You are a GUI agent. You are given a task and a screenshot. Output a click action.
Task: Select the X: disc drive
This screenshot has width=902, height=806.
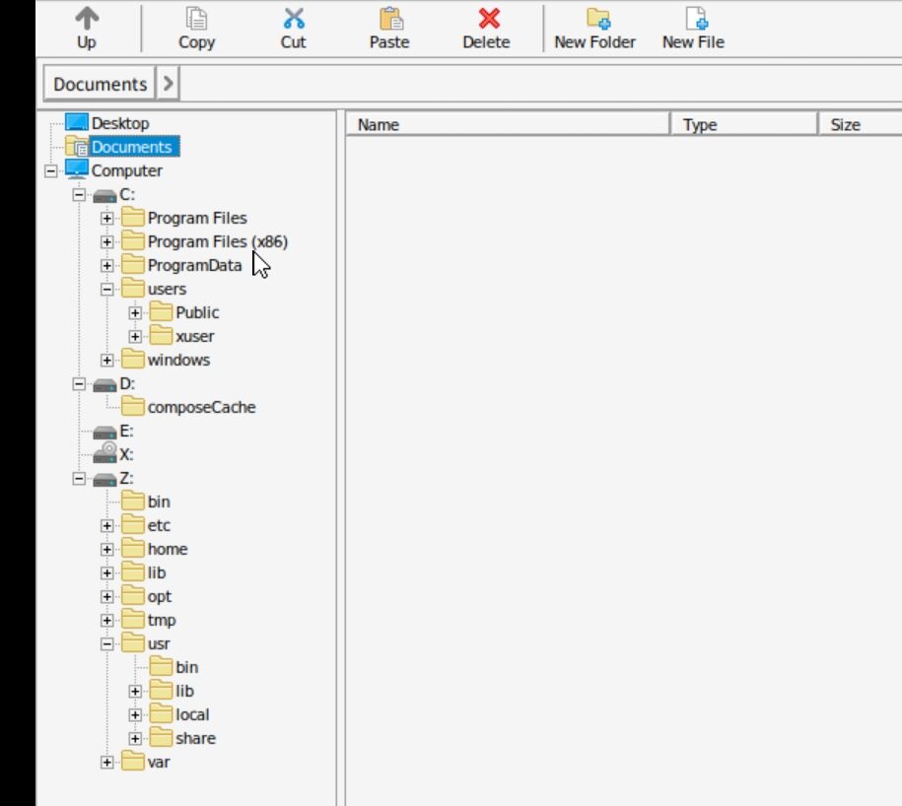click(125, 454)
